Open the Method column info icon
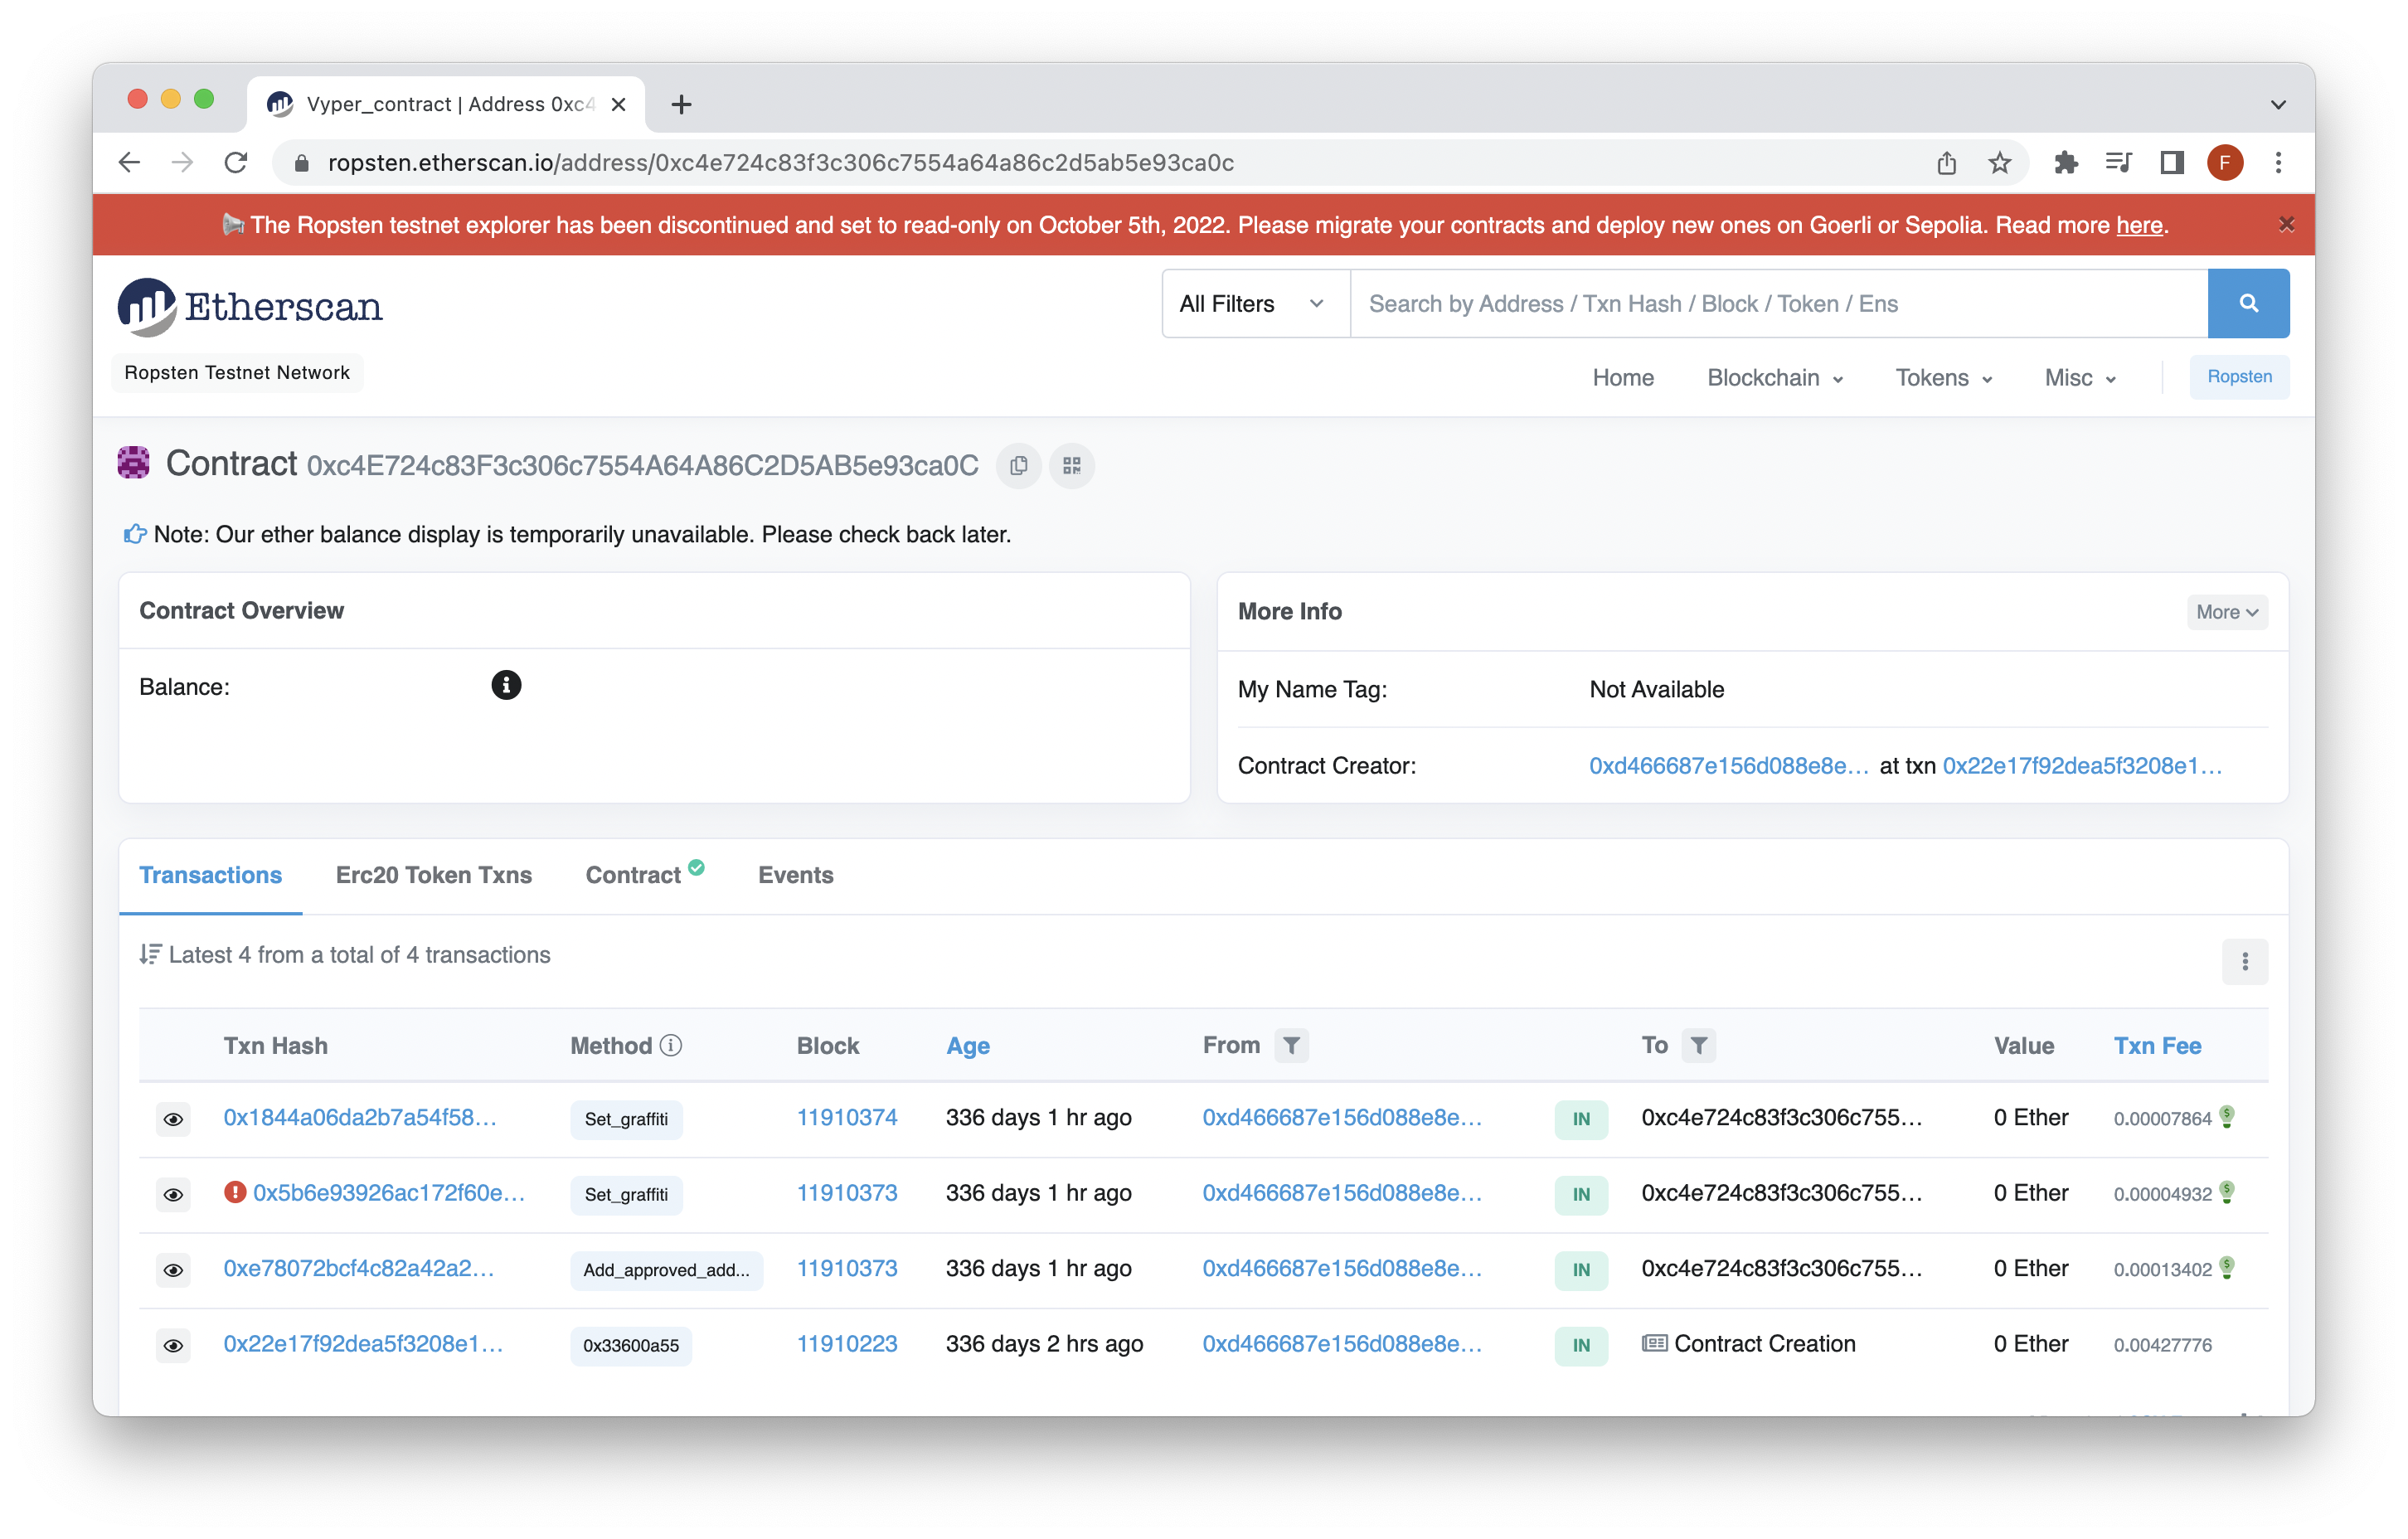 (671, 1045)
